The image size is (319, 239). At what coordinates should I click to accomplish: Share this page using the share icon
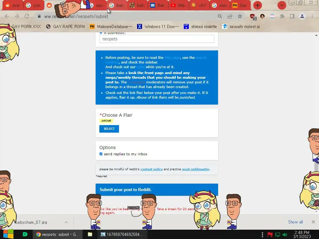point(230,16)
